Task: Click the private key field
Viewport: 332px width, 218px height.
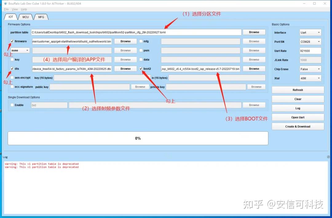Action: 206,87
